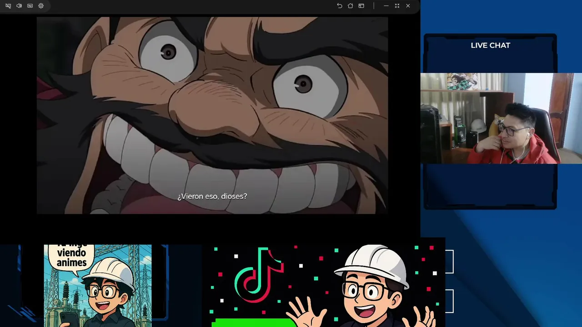Click the green bar under TikTok logo

coord(255,323)
